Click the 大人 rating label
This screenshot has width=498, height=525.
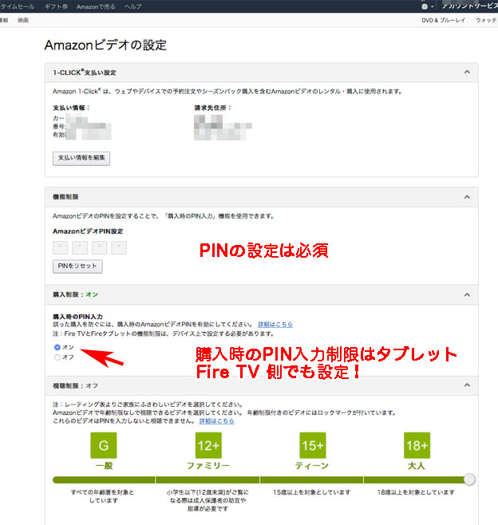(x=417, y=465)
